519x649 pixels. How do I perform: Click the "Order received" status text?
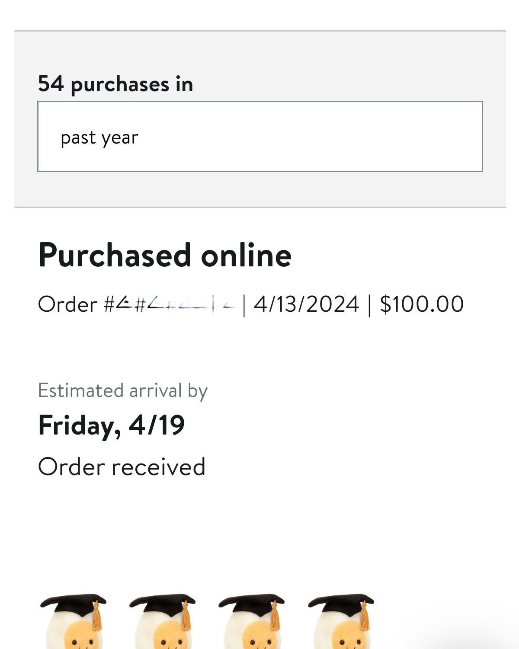[x=122, y=467]
